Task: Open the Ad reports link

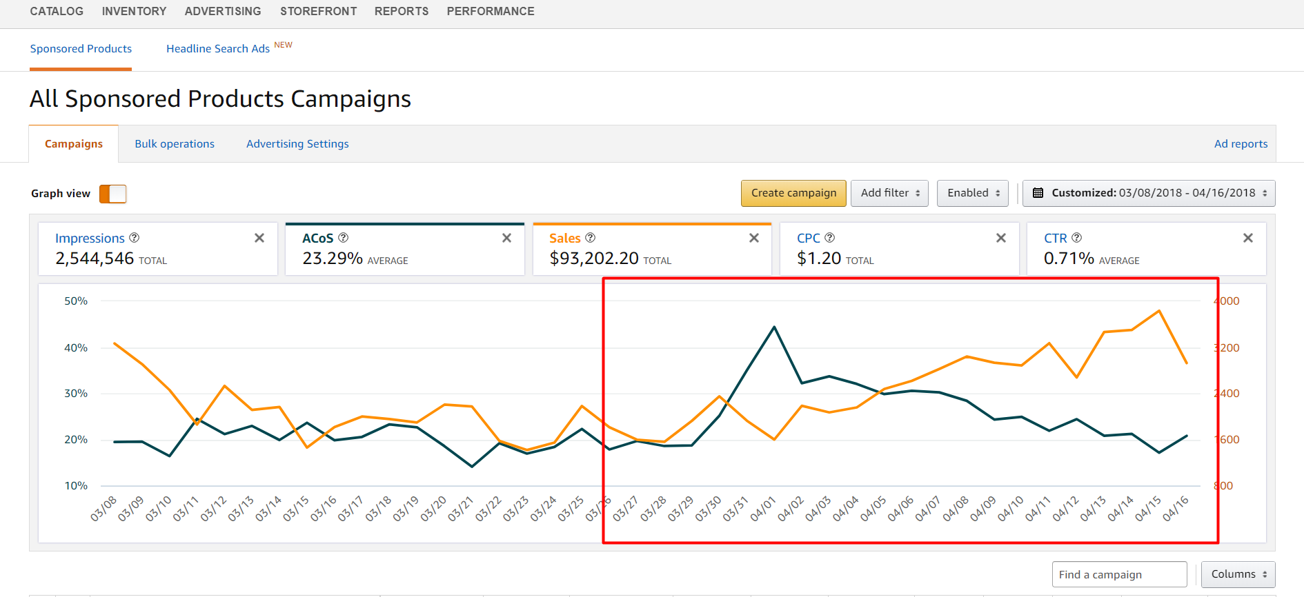Action: pos(1241,144)
